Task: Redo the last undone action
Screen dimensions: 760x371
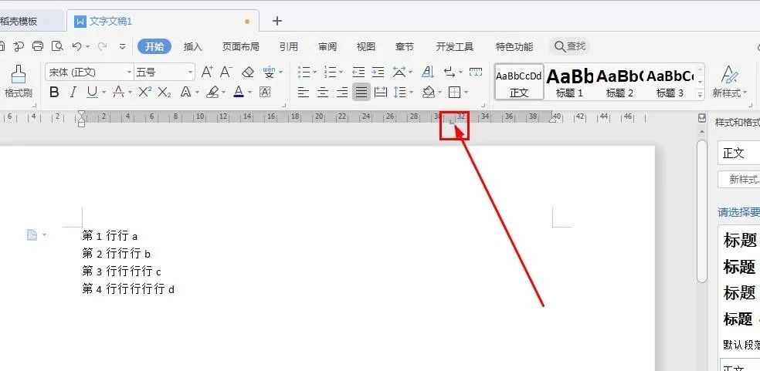Action: [x=102, y=46]
